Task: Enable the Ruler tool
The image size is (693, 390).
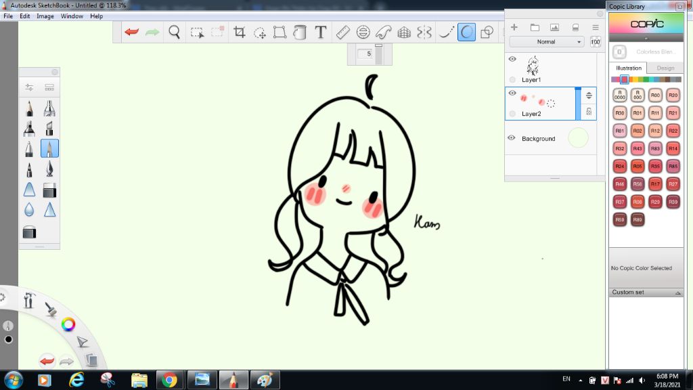Action: pos(342,32)
